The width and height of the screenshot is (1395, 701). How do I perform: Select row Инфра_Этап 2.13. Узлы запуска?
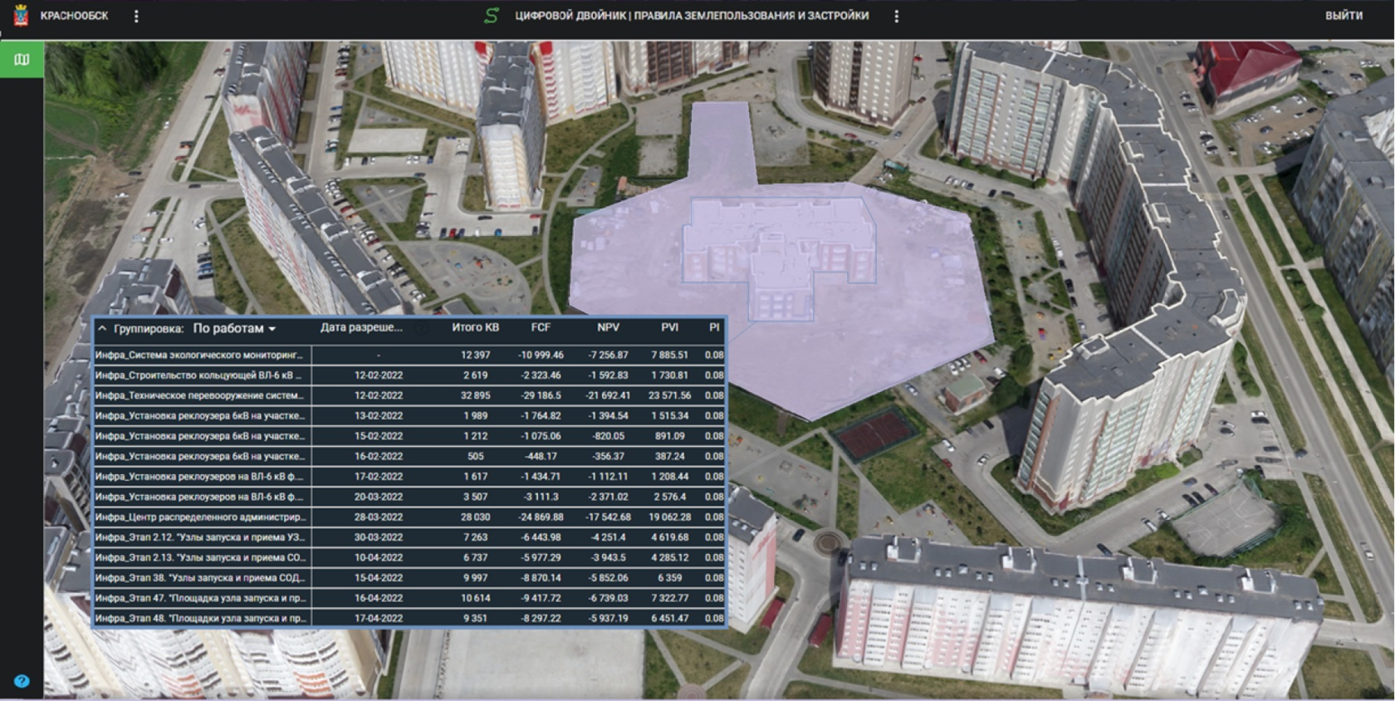[409, 557]
